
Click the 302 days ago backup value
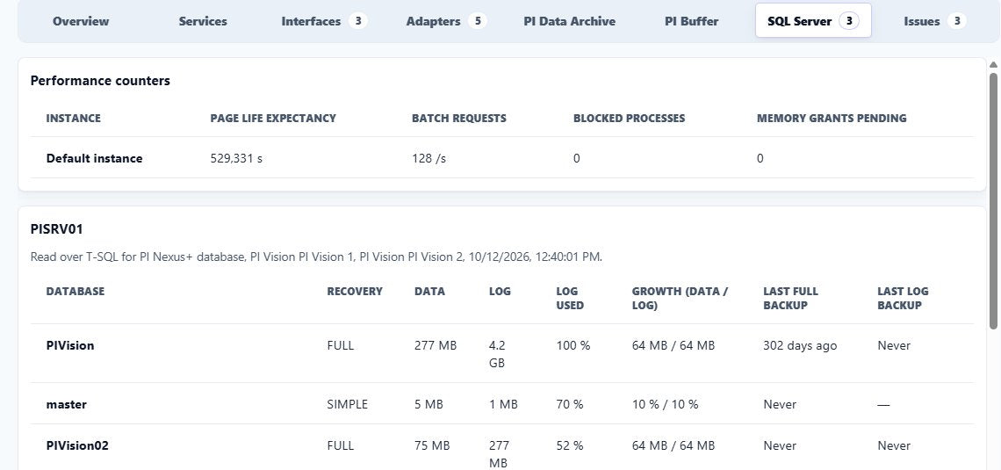click(x=800, y=345)
